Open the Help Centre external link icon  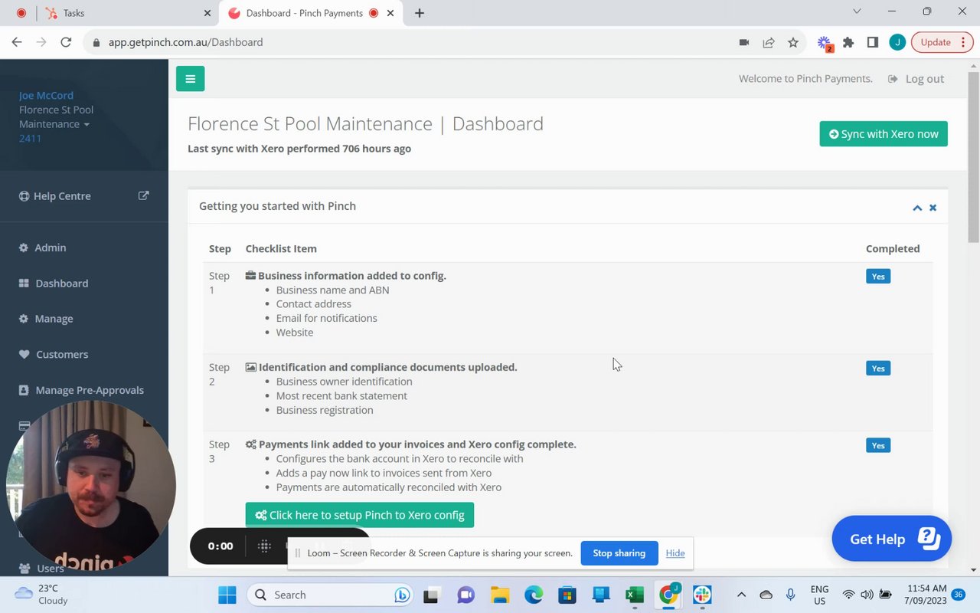[143, 195]
